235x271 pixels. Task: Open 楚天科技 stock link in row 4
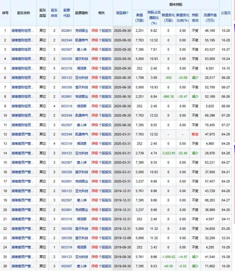point(81,59)
